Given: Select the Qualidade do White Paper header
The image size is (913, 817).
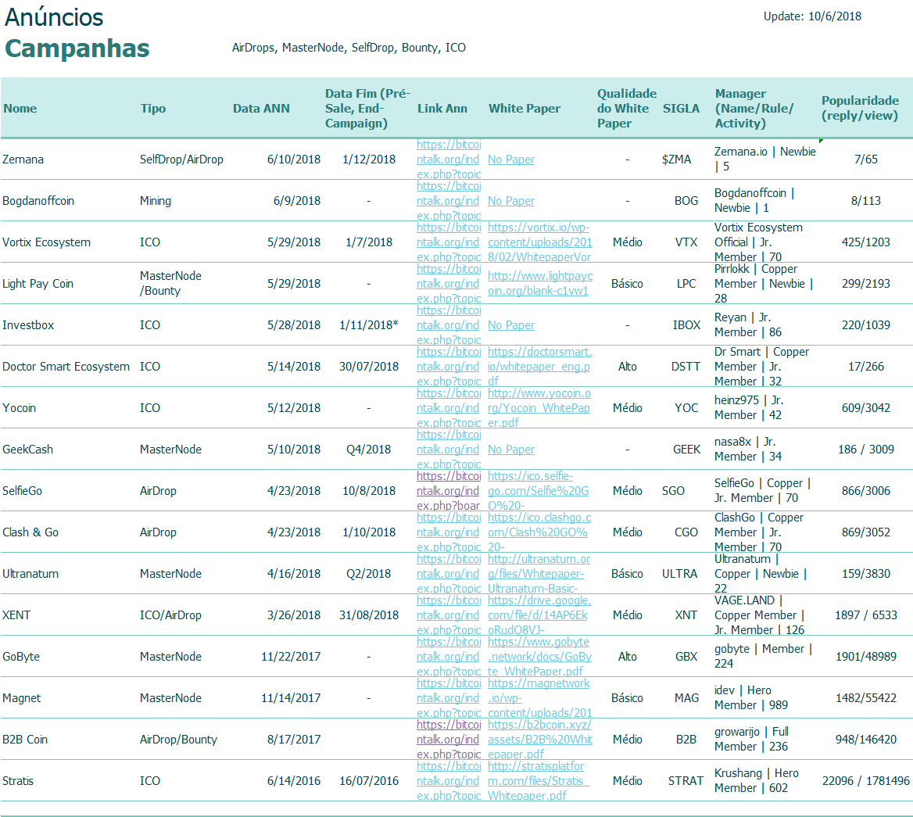Looking at the screenshot, I should [627, 109].
